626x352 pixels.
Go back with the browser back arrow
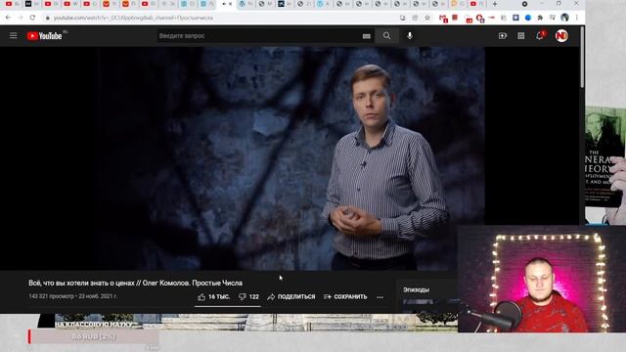[9, 18]
